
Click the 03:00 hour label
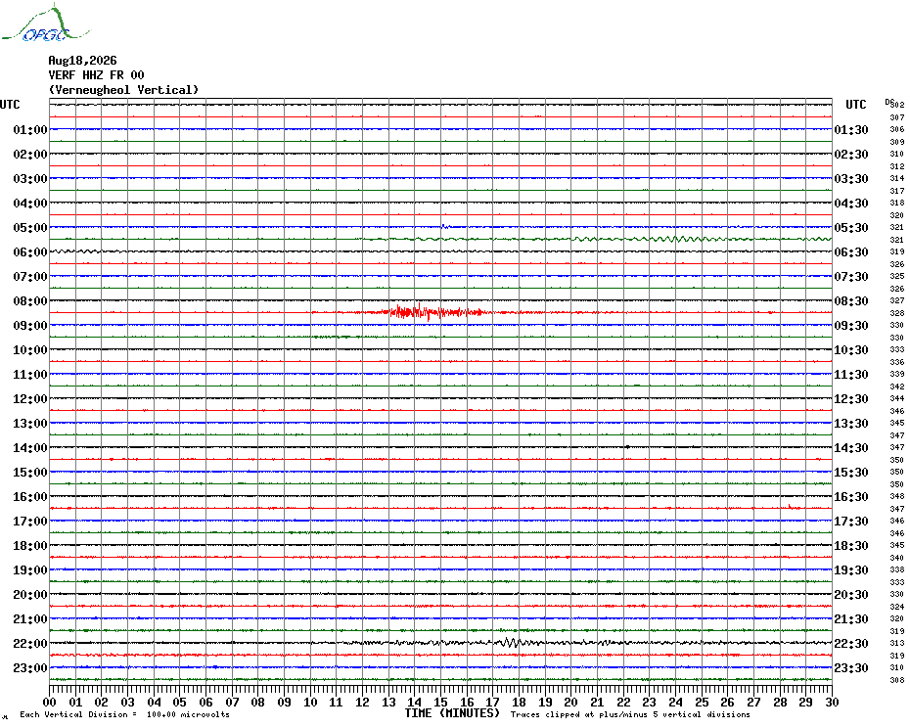point(30,178)
